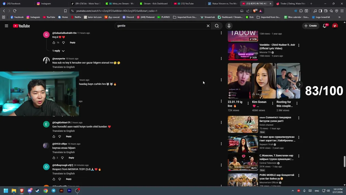Screen dimensions: 346x195
Task: Open PUBG MOBILE video title
Action: pos(277,177)
